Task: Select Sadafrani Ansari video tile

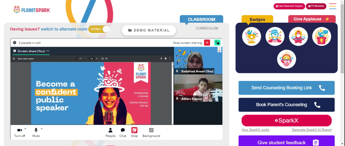Action: point(198,60)
